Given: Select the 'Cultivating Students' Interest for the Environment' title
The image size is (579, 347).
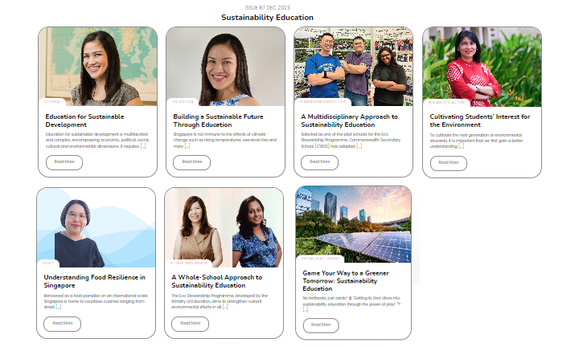Looking at the screenshot, I should tap(479, 120).
